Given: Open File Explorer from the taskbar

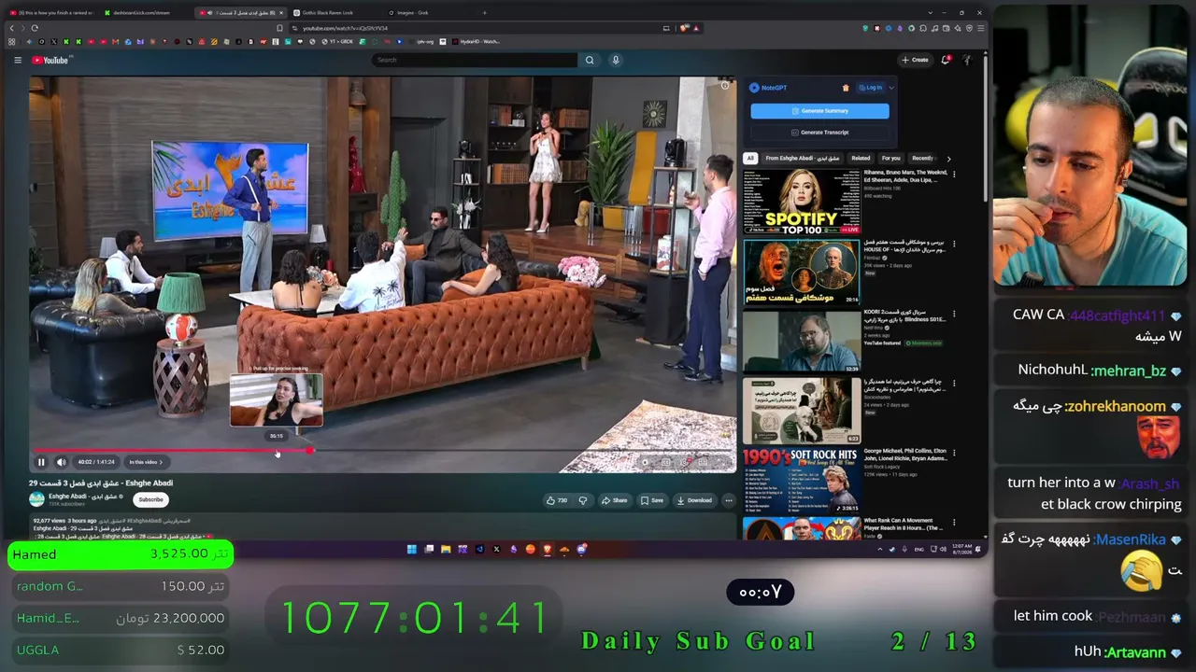Looking at the screenshot, I should (x=446, y=549).
